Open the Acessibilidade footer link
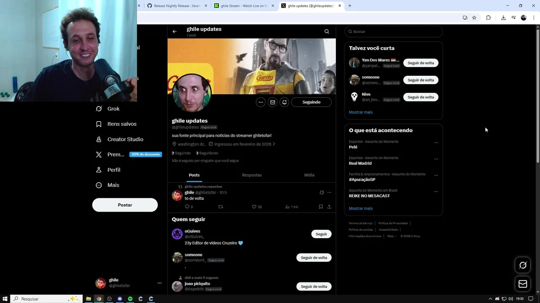This screenshot has height=303, width=540. pyautogui.click(x=388, y=230)
